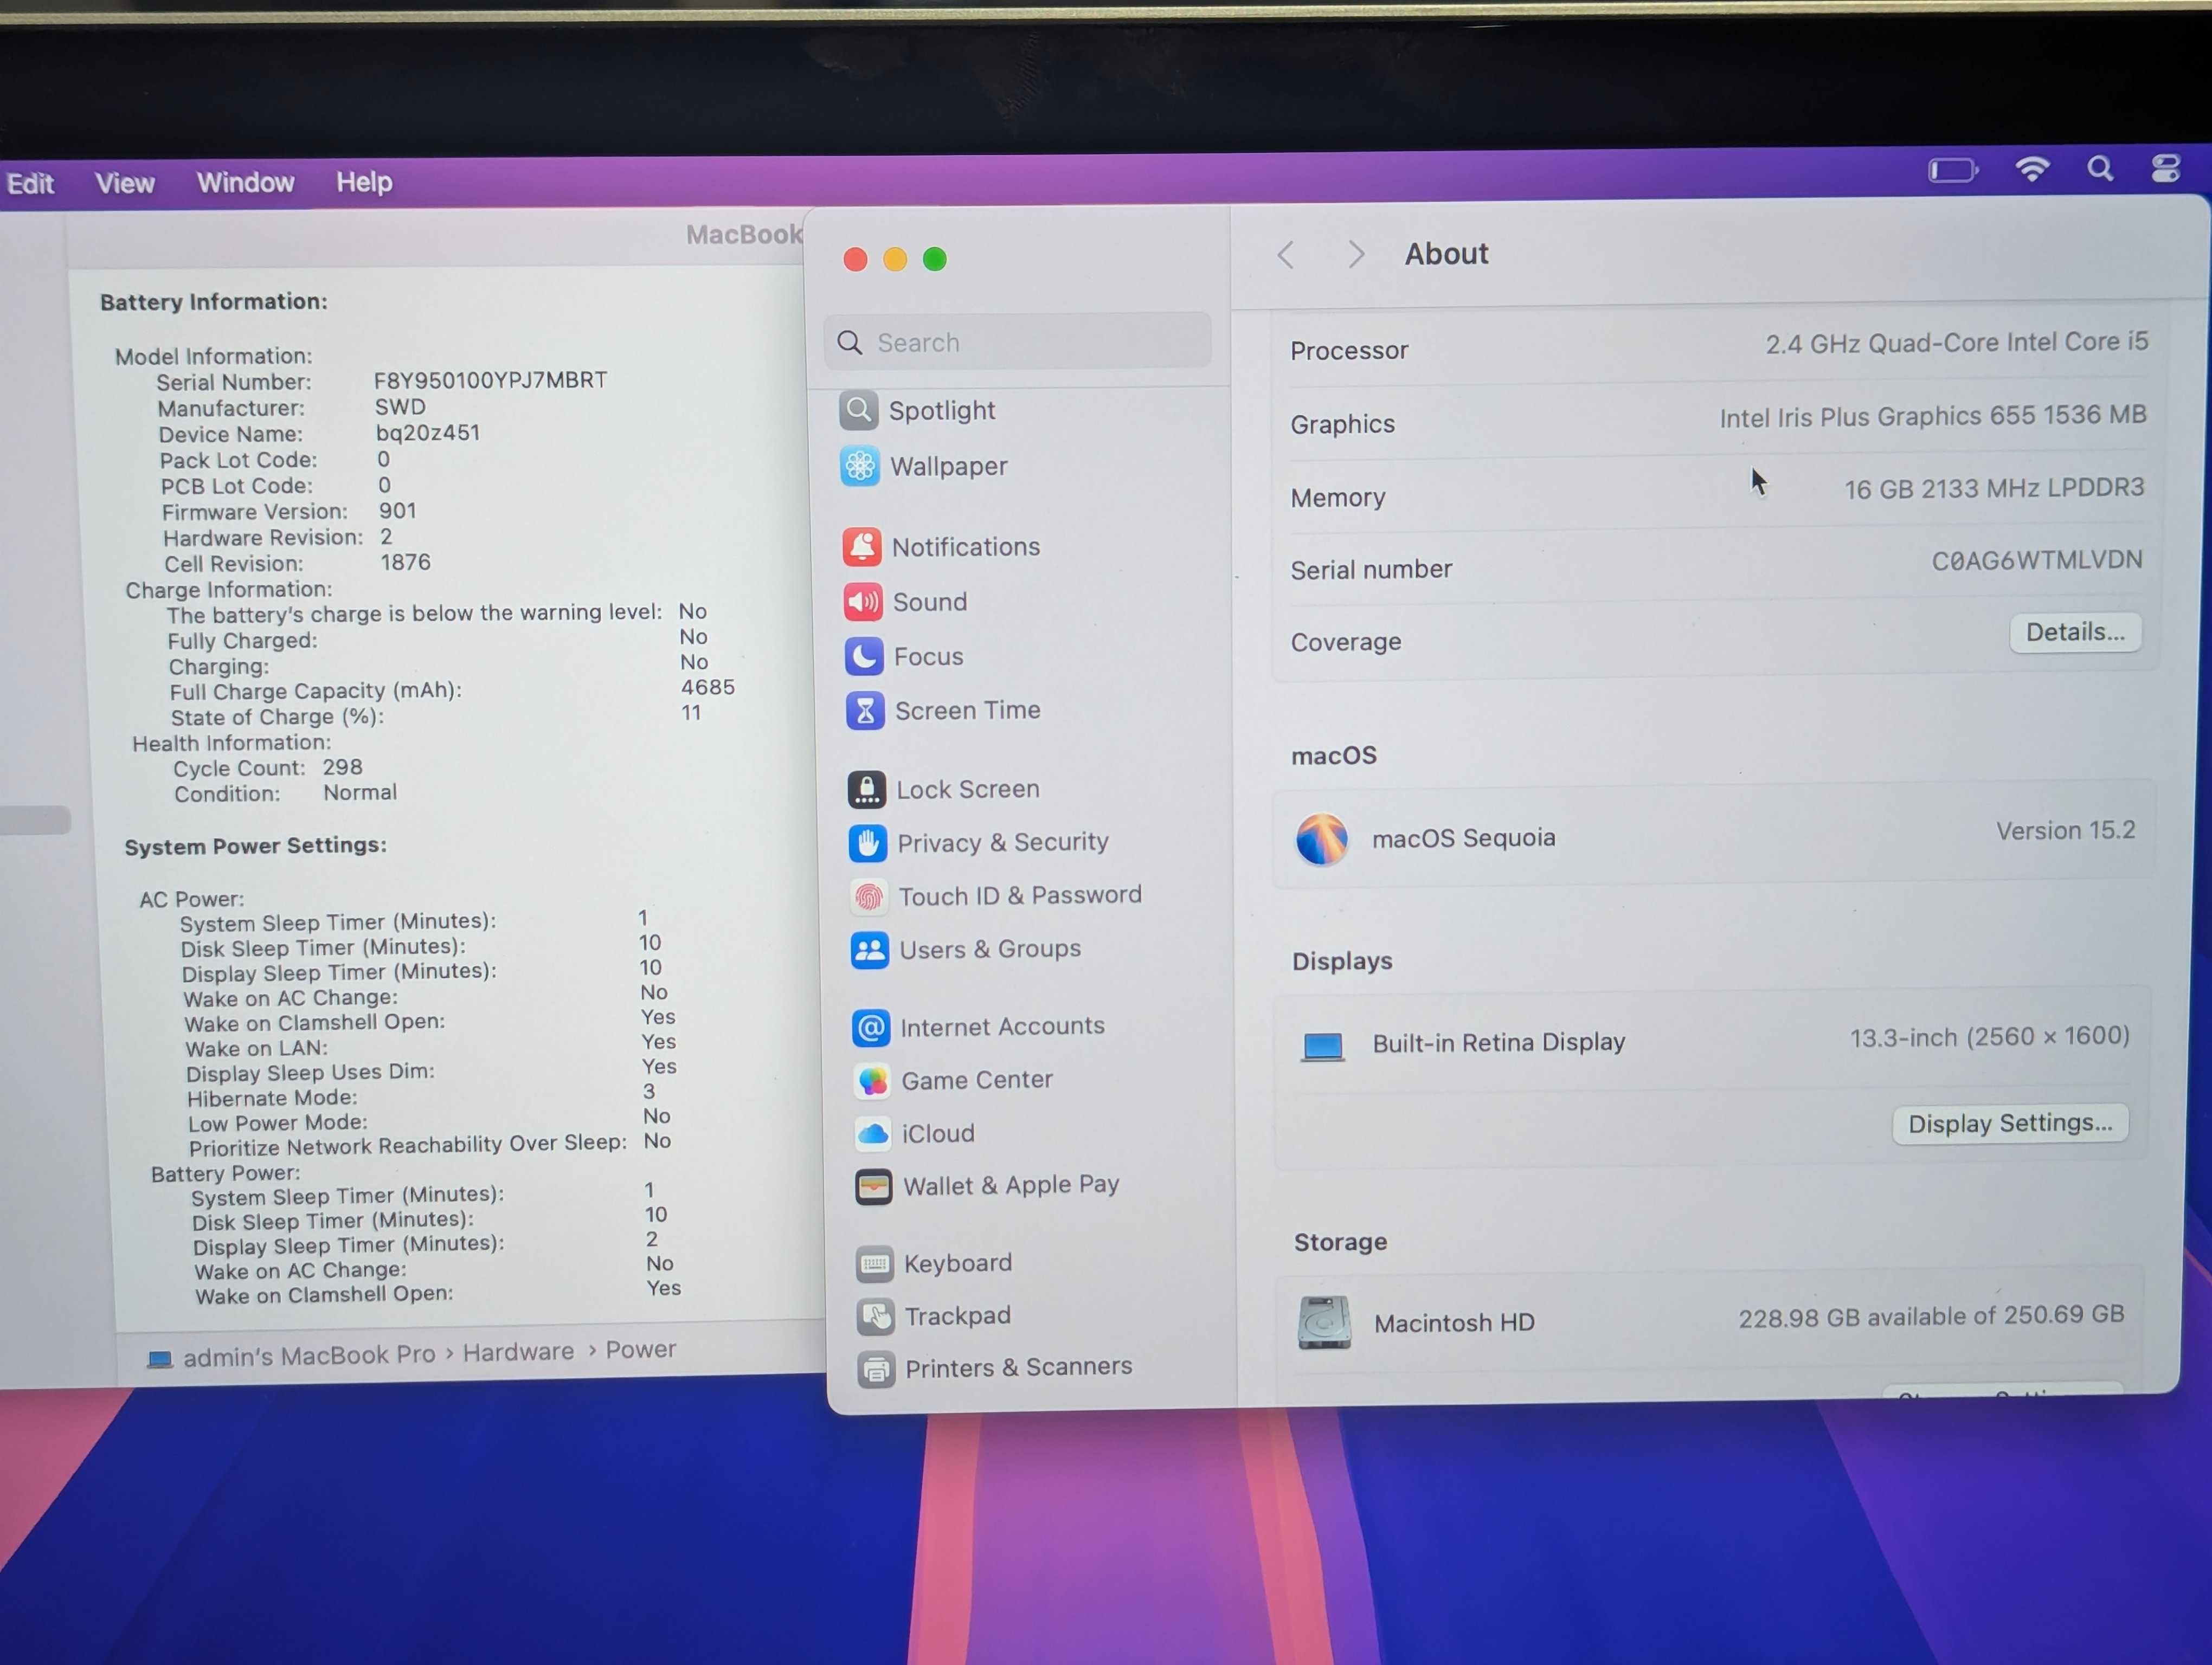Image resolution: width=2212 pixels, height=1665 pixels.
Task: Open Keyboard settings icon
Action: (x=875, y=1264)
